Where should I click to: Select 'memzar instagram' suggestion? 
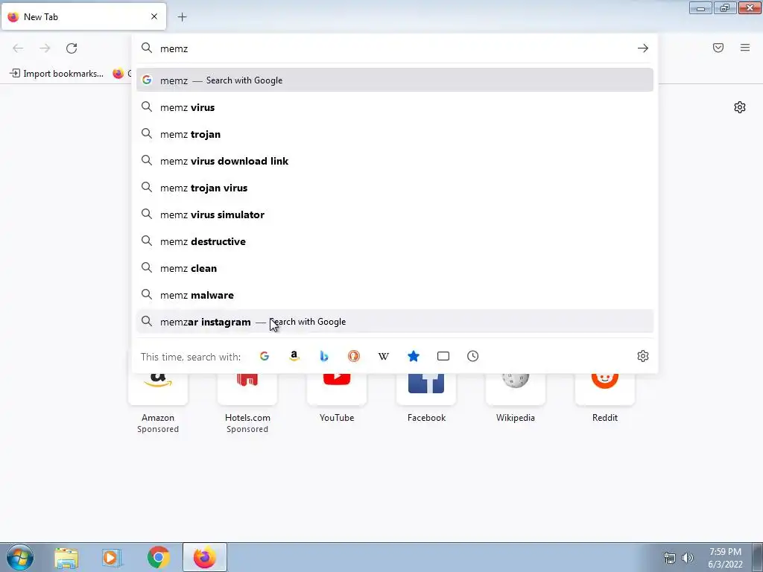395,322
